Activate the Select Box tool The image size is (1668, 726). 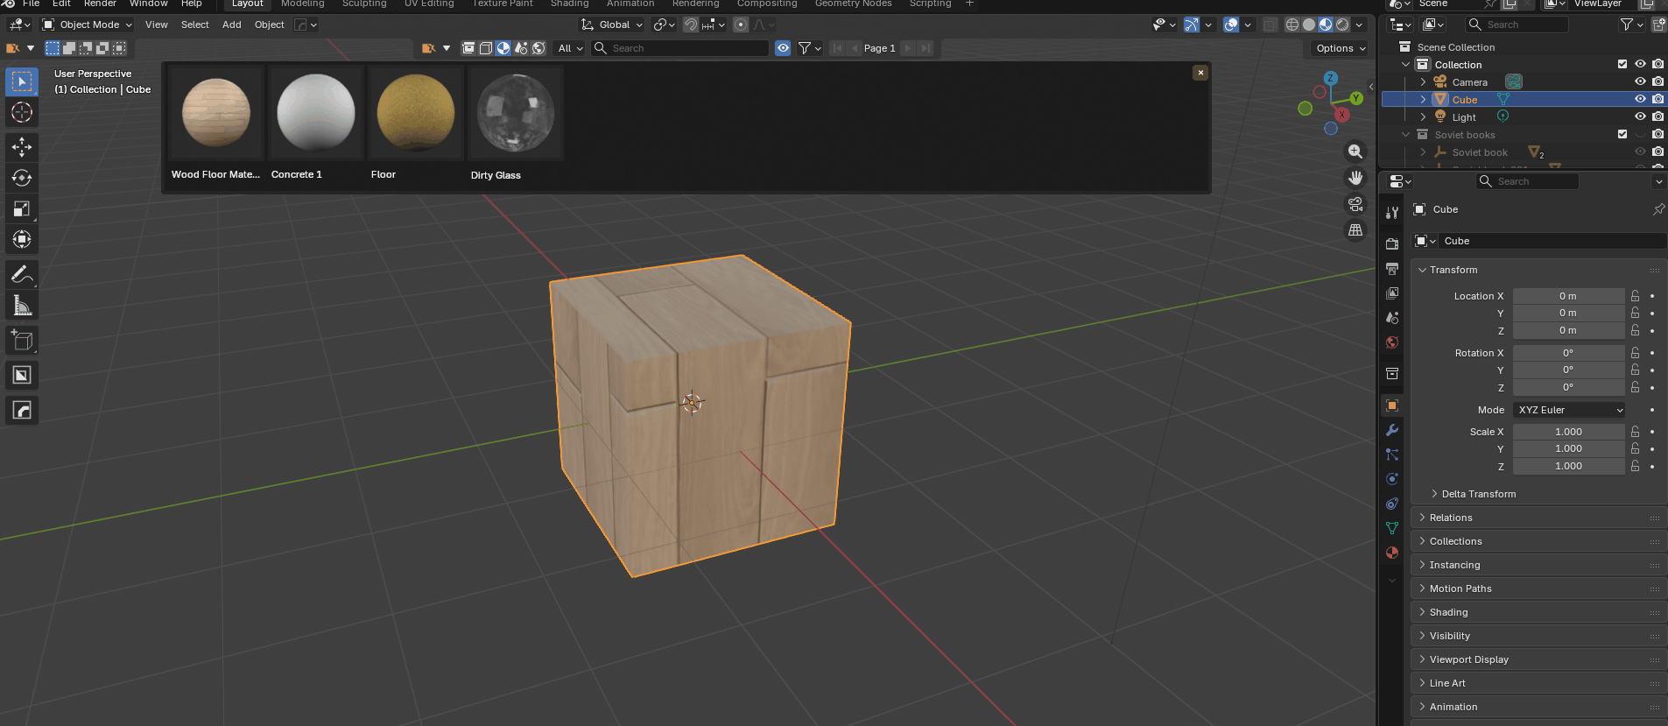tap(22, 81)
